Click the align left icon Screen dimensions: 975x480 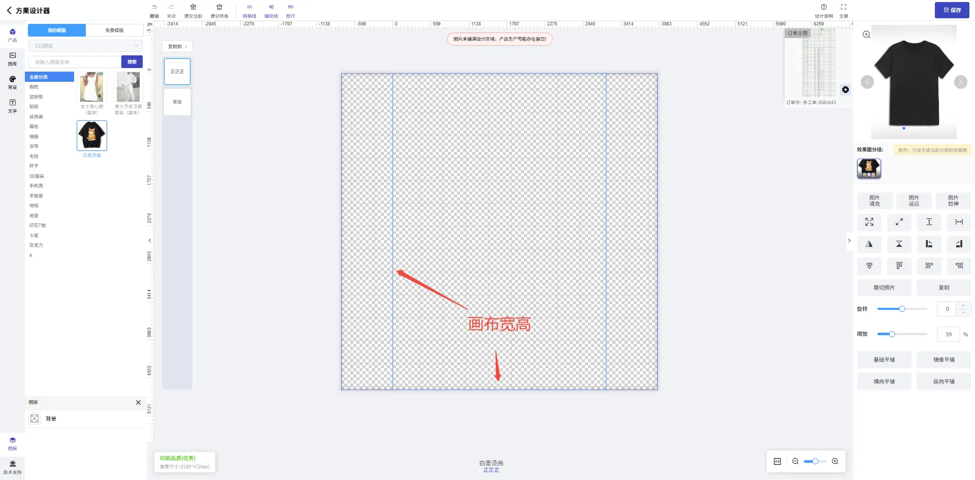pyautogui.click(x=929, y=266)
